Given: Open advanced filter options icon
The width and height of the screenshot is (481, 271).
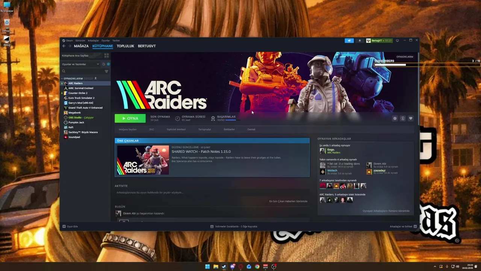Looking at the screenshot, I should pyautogui.click(x=106, y=71).
